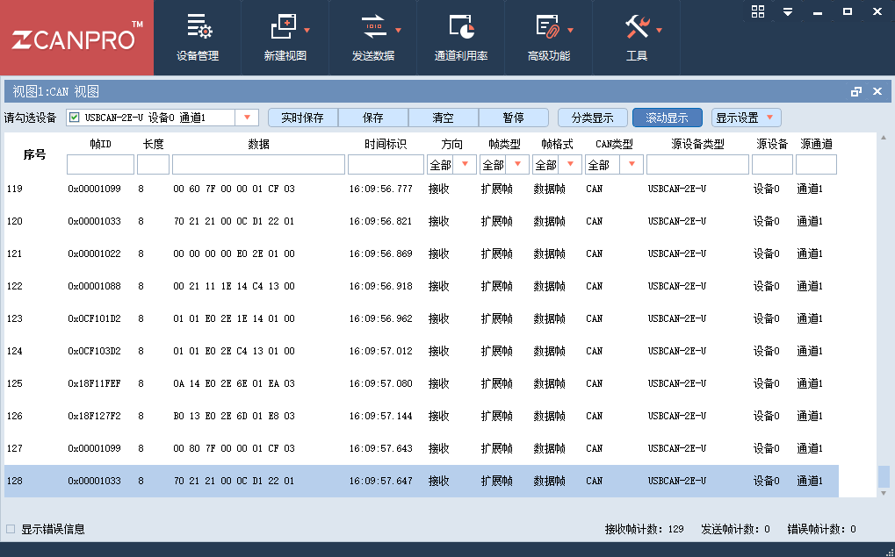Image resolution: width=895 pixels, height=557 pixels.
Task: Expand the 帧格式 frame format dropdown
Action: 570,163
